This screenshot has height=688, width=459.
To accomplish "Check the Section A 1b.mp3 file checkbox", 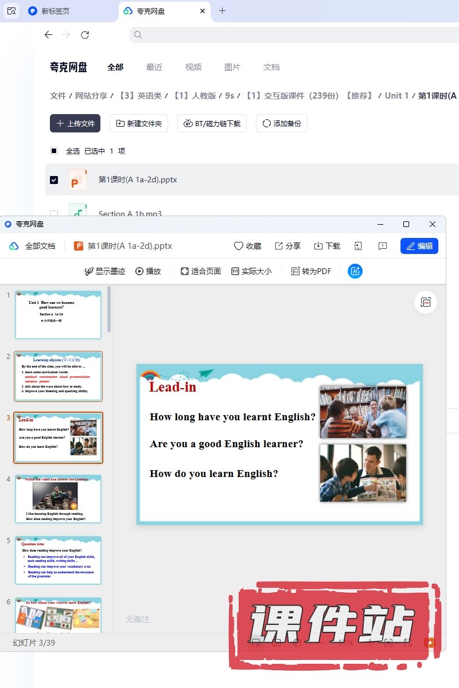I will (x=54, y=213).
